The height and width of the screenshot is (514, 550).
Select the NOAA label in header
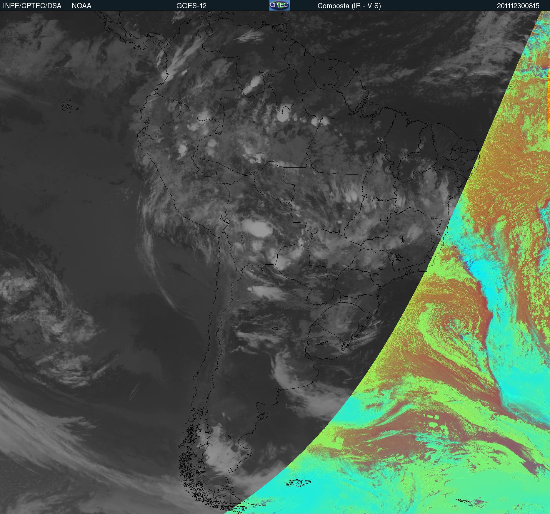coord(81,6)
